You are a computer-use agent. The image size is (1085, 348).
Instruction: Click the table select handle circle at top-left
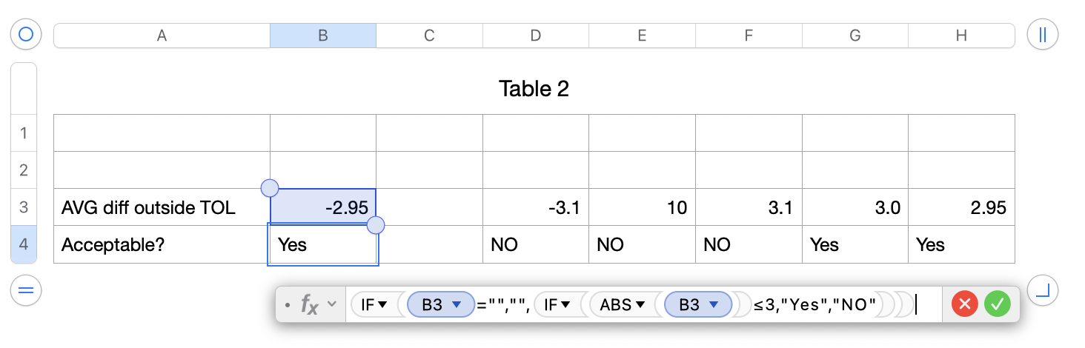pyautogui.click(x=26, y=35)
